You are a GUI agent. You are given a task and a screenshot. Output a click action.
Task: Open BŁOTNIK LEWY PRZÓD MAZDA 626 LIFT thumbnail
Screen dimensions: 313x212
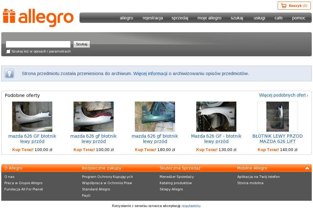277,116
